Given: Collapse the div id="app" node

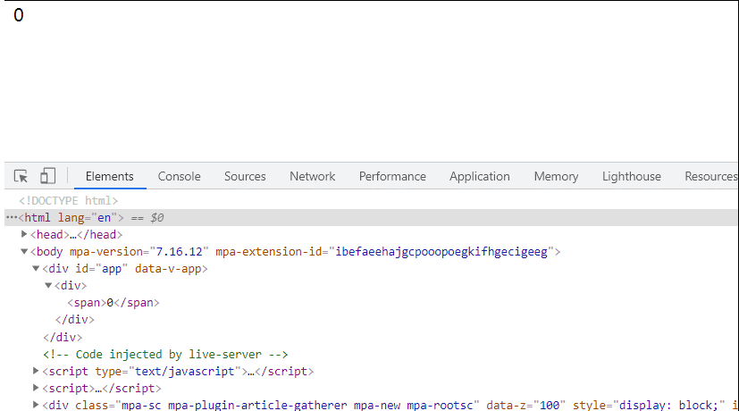Looking at the screenshot, I should click(x=36, y=268).
